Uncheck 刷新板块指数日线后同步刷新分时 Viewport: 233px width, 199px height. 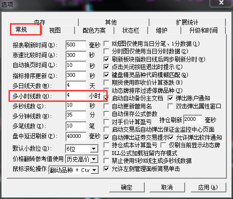tap(106, 59)
